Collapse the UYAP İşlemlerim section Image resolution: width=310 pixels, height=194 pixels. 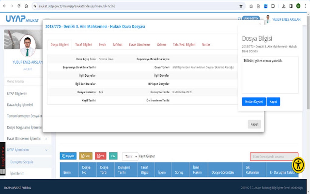[x=26, y=150]
